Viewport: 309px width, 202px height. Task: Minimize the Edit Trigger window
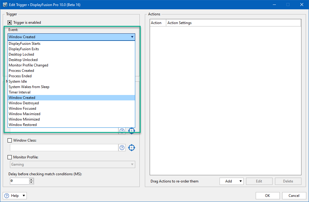point(274,5)
